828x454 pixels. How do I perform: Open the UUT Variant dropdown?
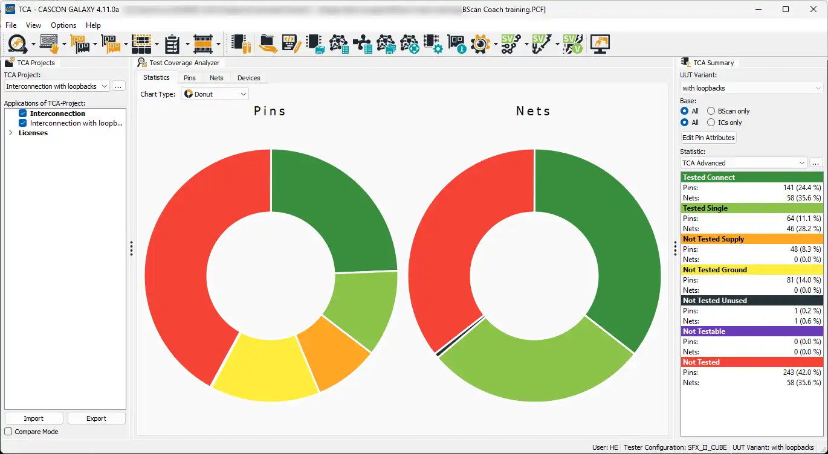752,88
